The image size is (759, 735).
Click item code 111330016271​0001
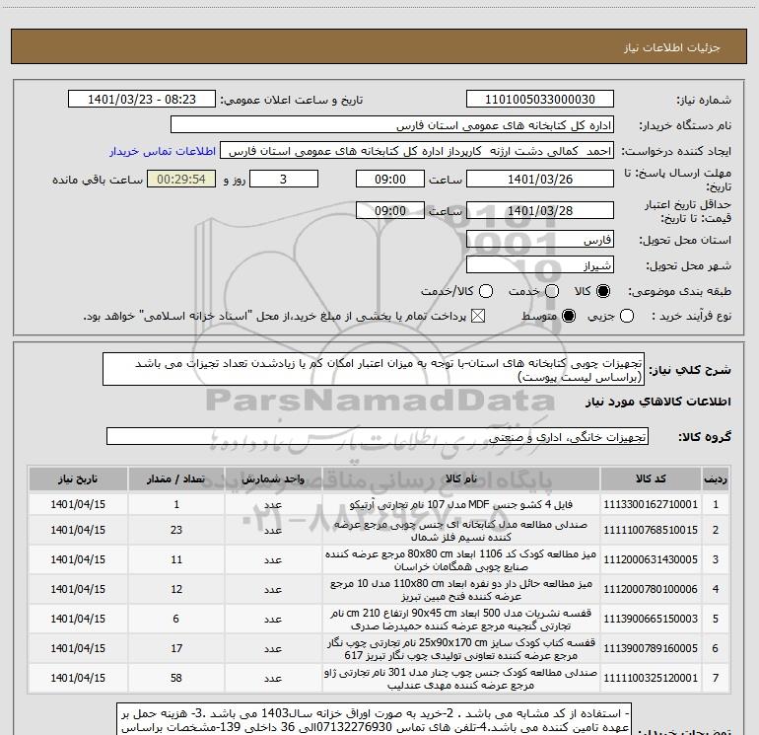[x=651, y=504]
